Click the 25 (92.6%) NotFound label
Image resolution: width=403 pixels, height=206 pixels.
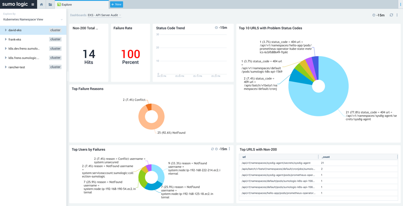coord(171,133)
